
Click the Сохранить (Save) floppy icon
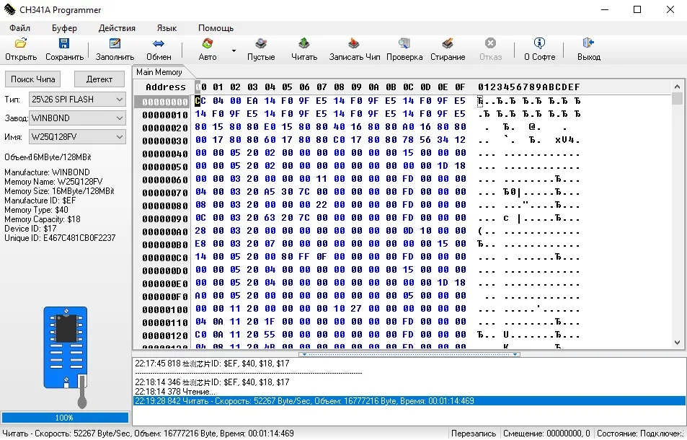pos(64,43)
